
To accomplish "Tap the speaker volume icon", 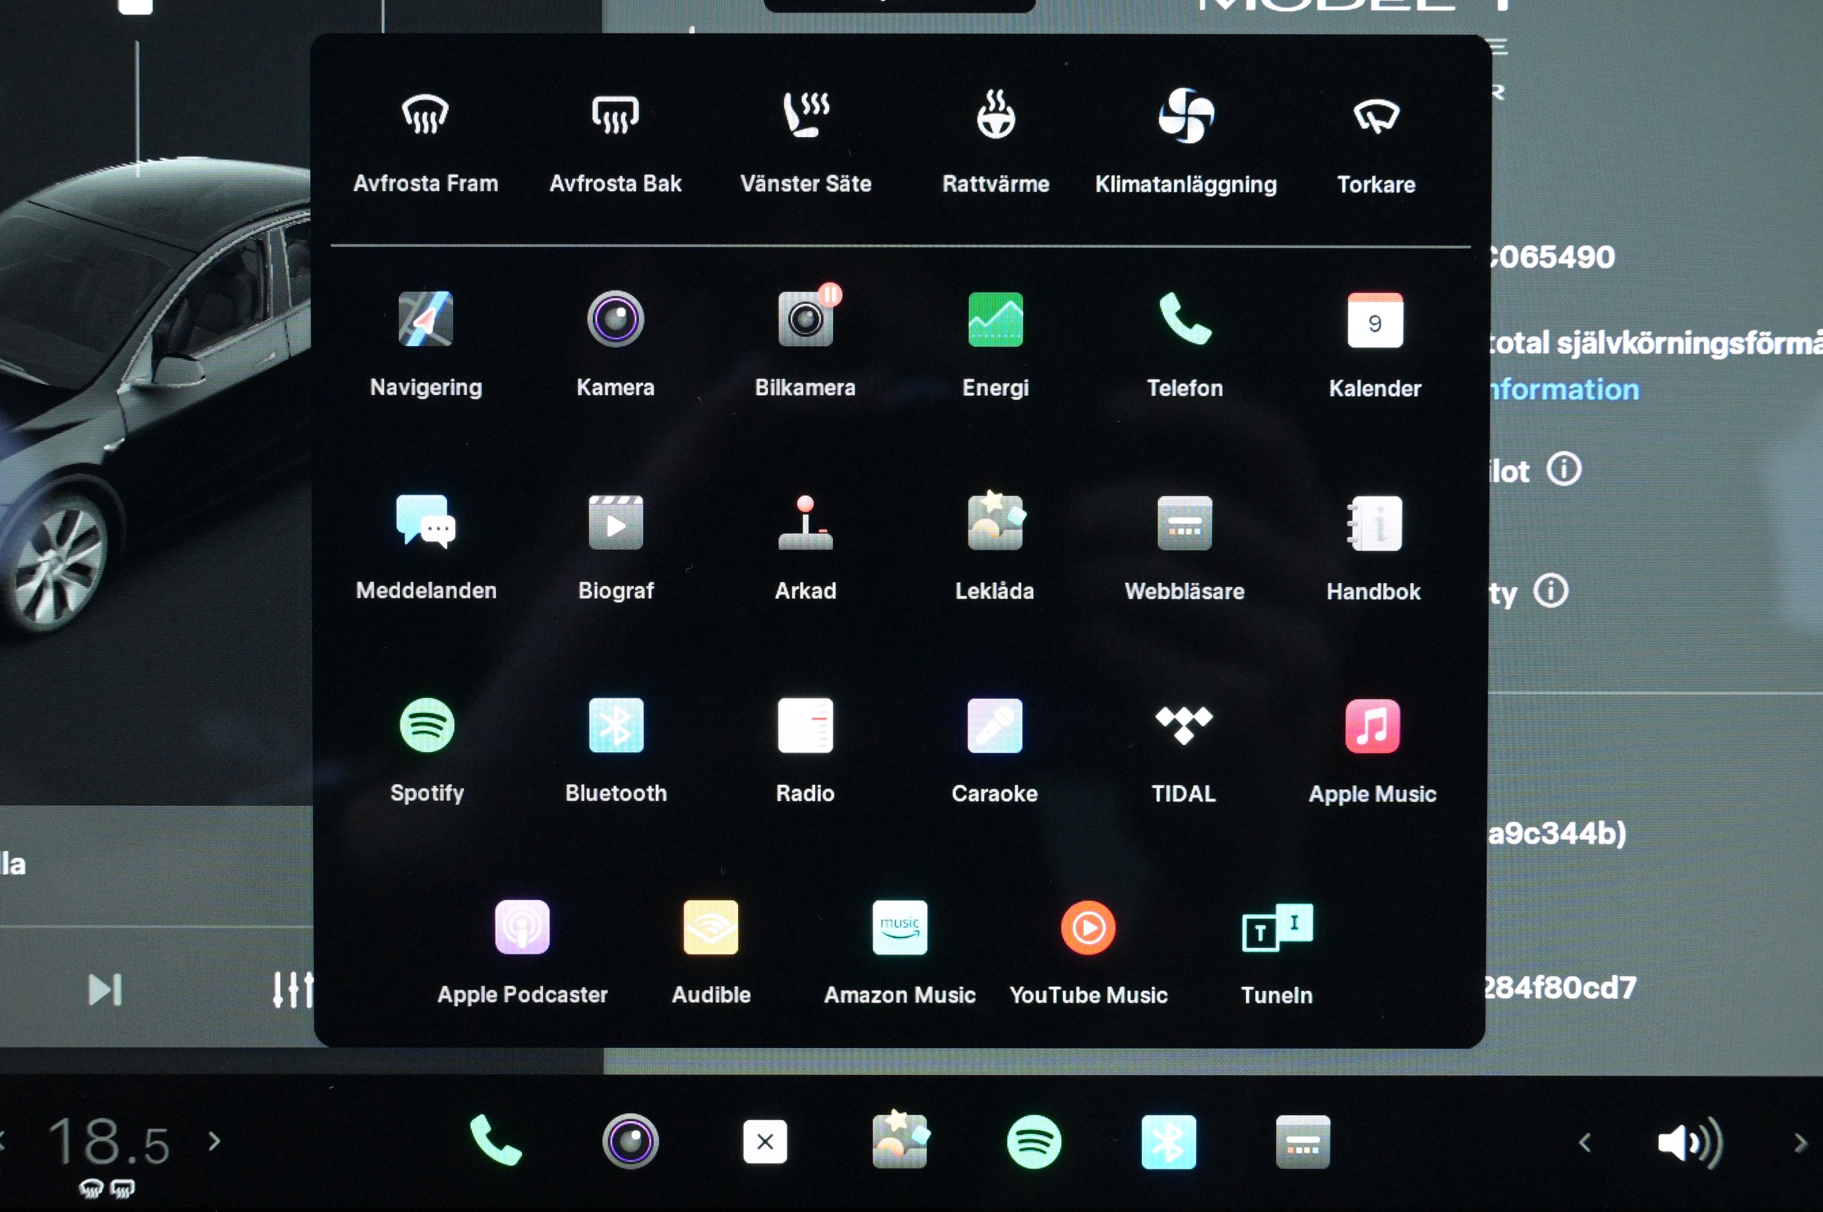I will 1690,1143.
